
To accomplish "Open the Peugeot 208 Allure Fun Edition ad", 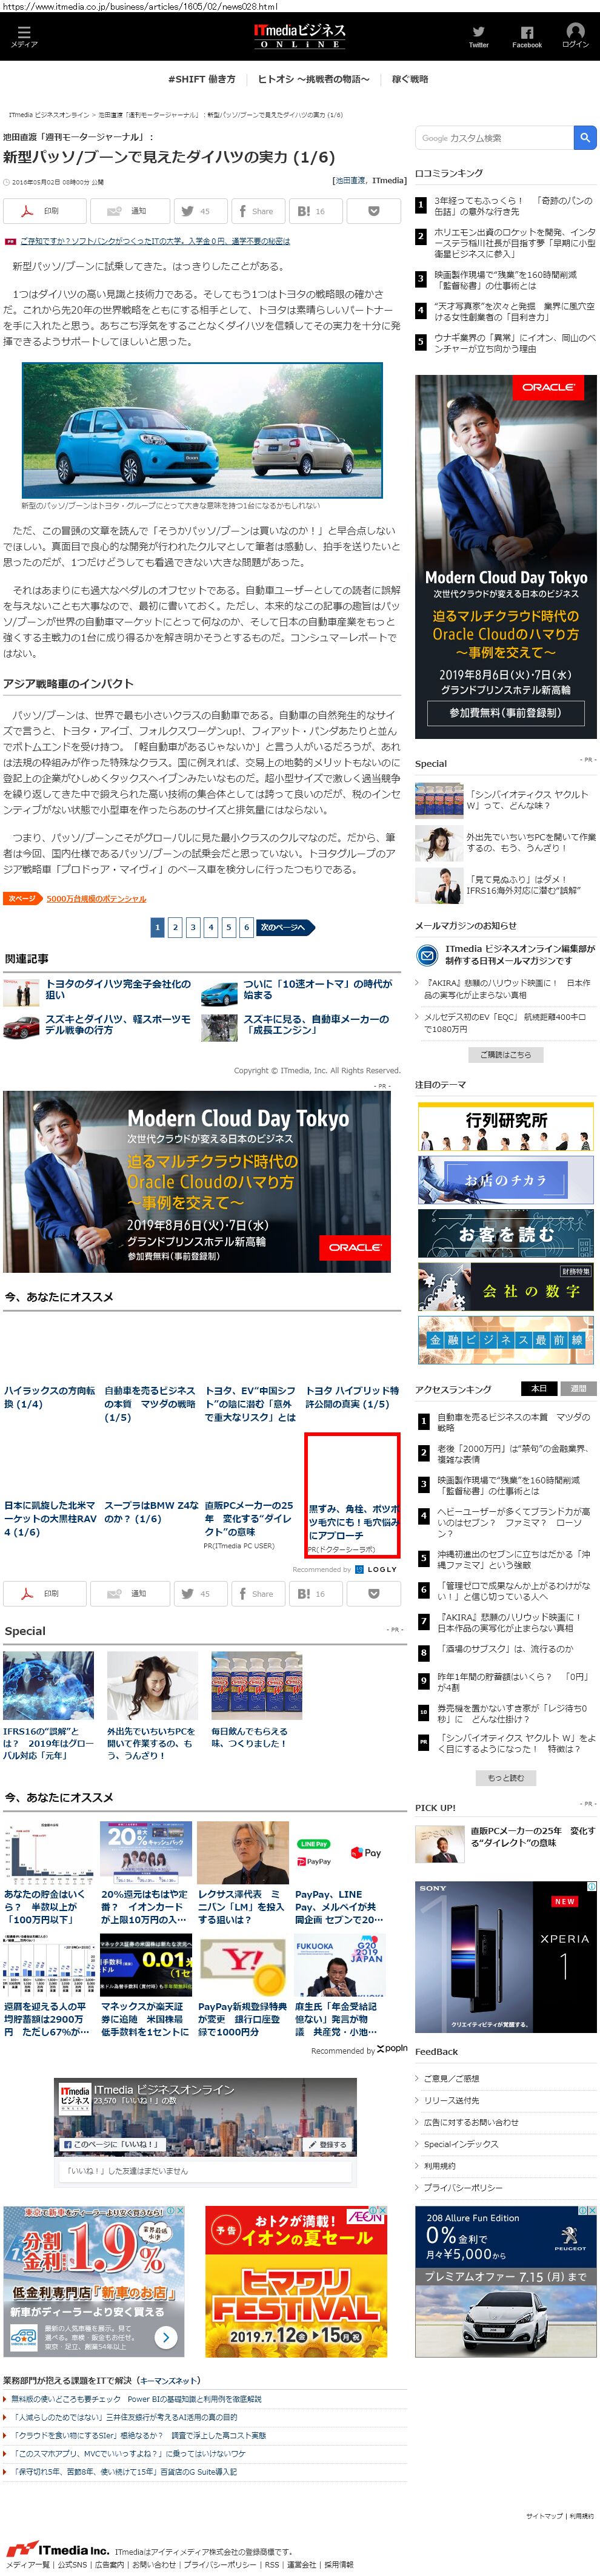I will (506, 2281).
